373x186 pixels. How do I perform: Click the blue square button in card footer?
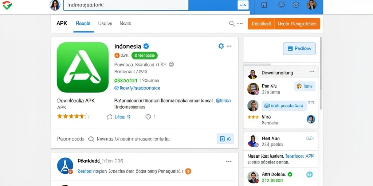225,139
